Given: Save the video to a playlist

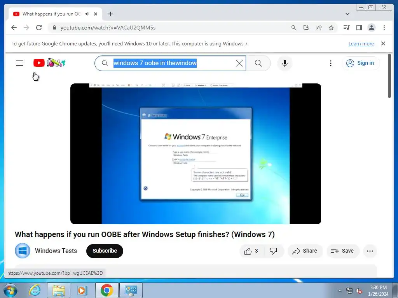Looking at the screenshot, I should pos(343,251).
